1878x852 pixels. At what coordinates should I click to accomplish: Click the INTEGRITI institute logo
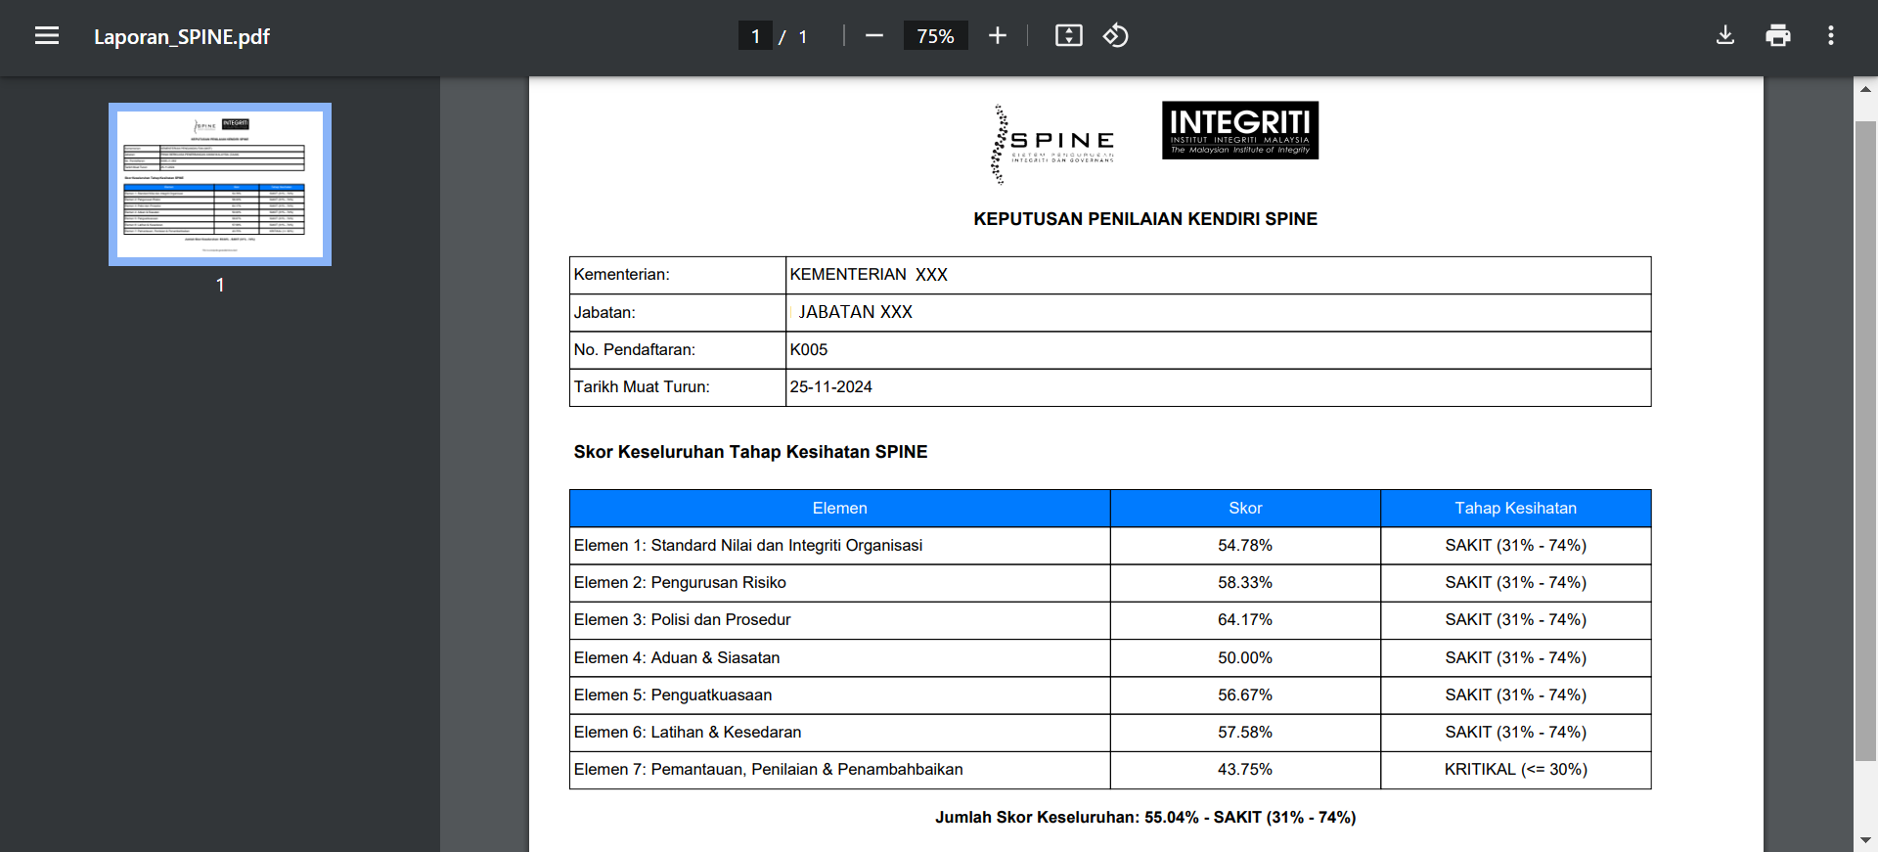(x=1239, y=130)
